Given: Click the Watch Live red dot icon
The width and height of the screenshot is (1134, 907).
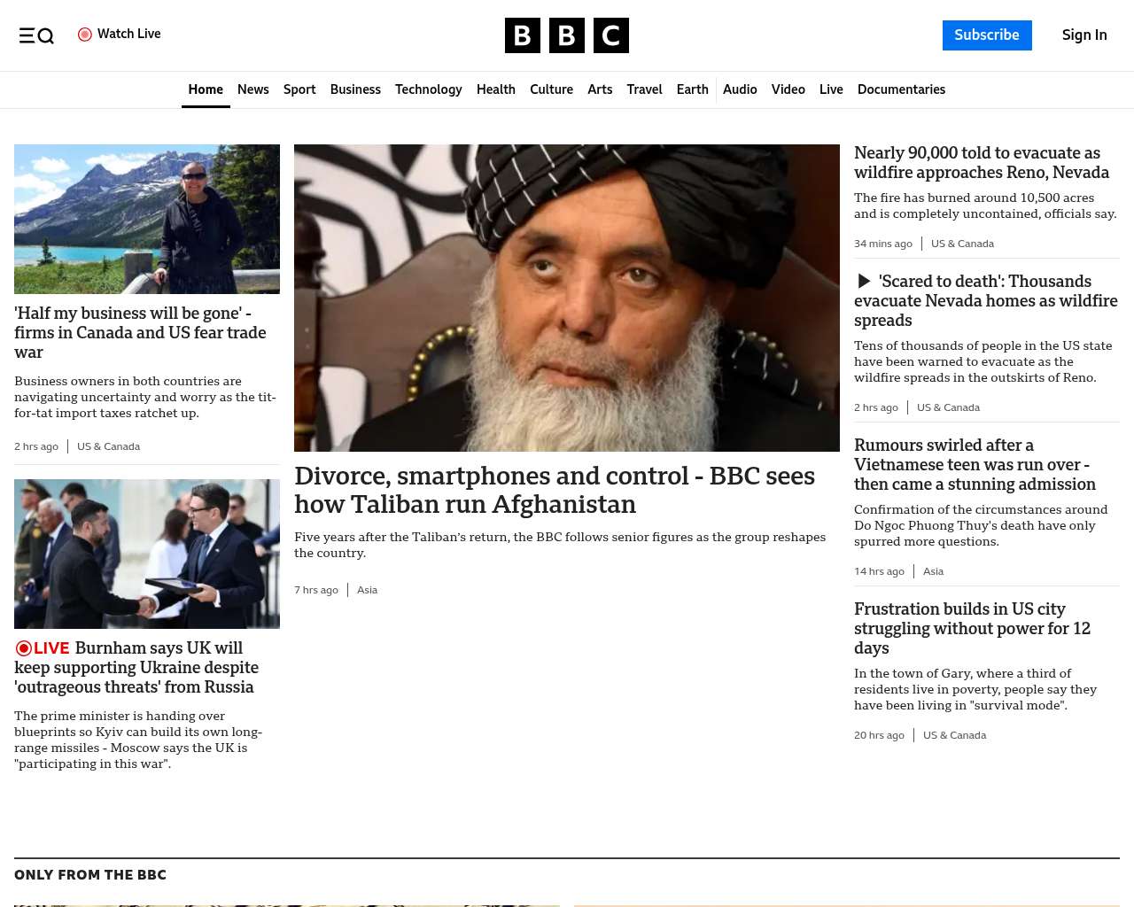Looking at the screenshot, I should pyautogui.click(x=85, y=35).
